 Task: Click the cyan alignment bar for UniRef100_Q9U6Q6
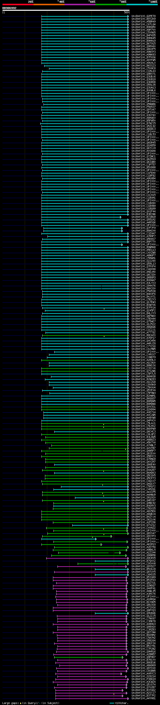pyautogui.click(x=111, y=613)
